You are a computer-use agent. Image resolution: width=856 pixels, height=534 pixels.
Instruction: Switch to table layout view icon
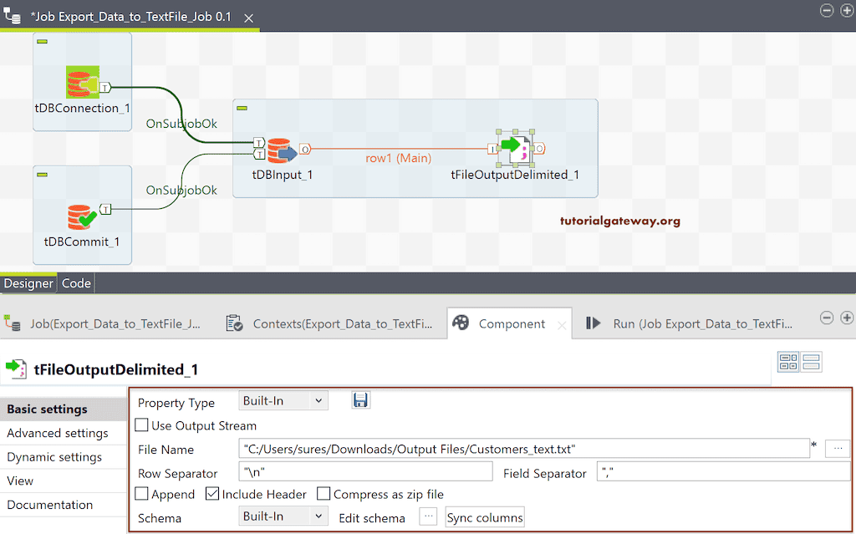[788, 362]
